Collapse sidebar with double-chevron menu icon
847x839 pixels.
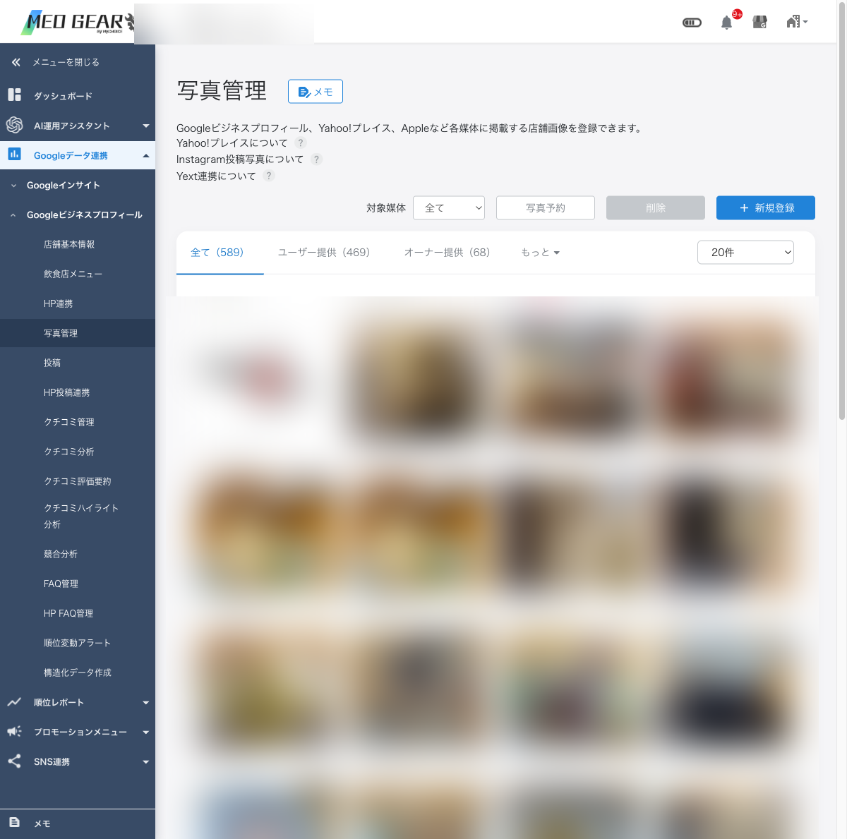(16, 62)
